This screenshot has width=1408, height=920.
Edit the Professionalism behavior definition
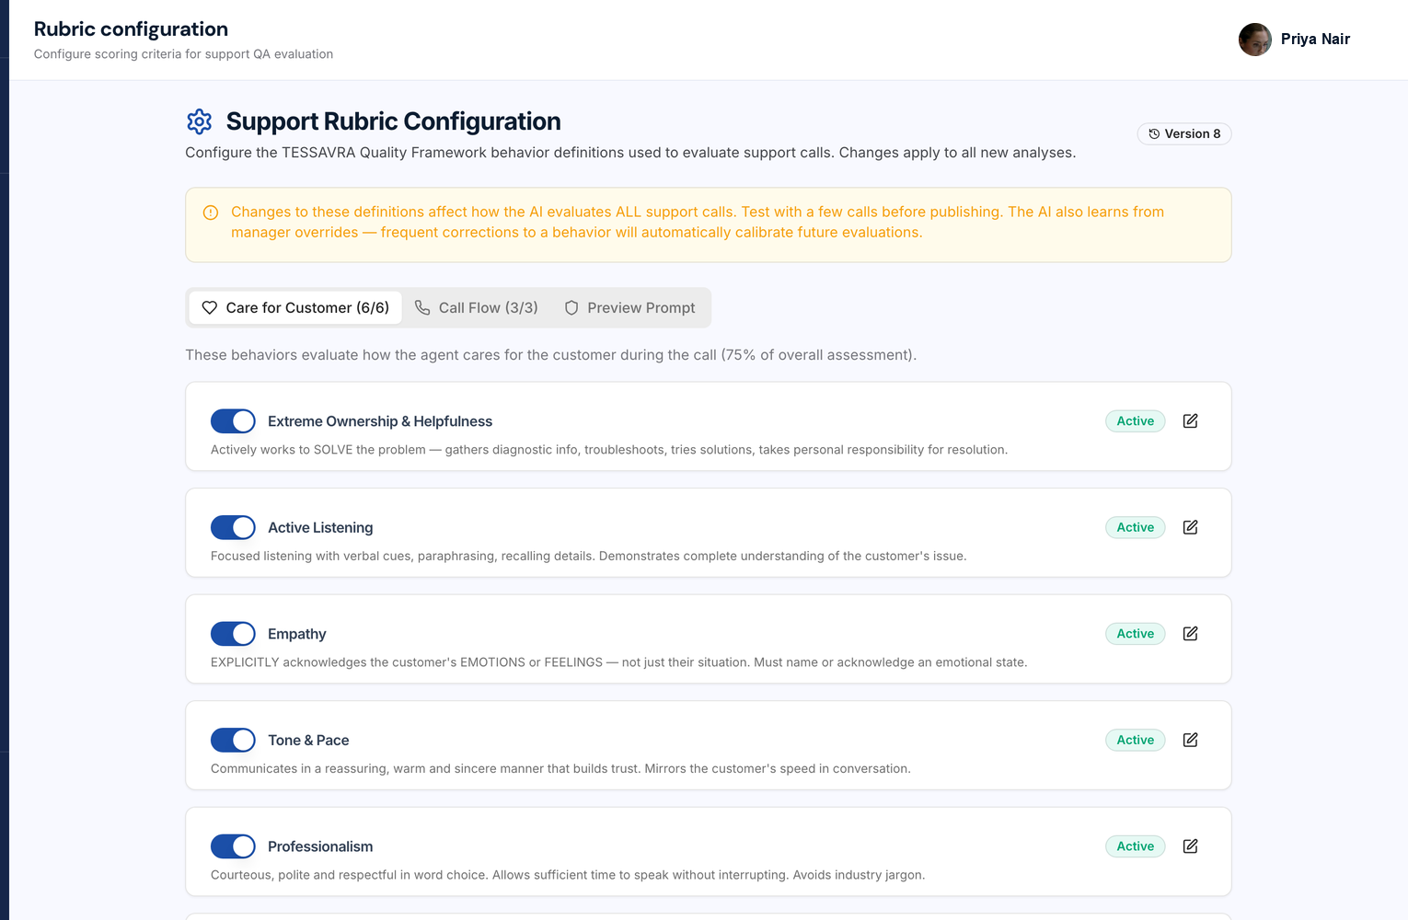coord(1190,845)
